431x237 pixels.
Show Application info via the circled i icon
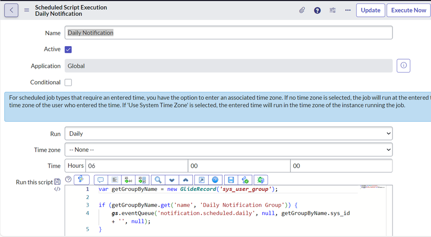403,65
